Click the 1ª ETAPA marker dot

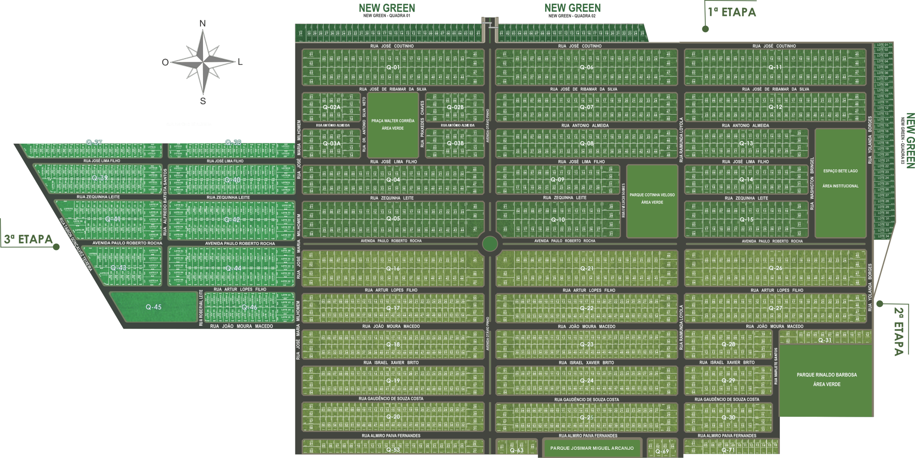705,29
